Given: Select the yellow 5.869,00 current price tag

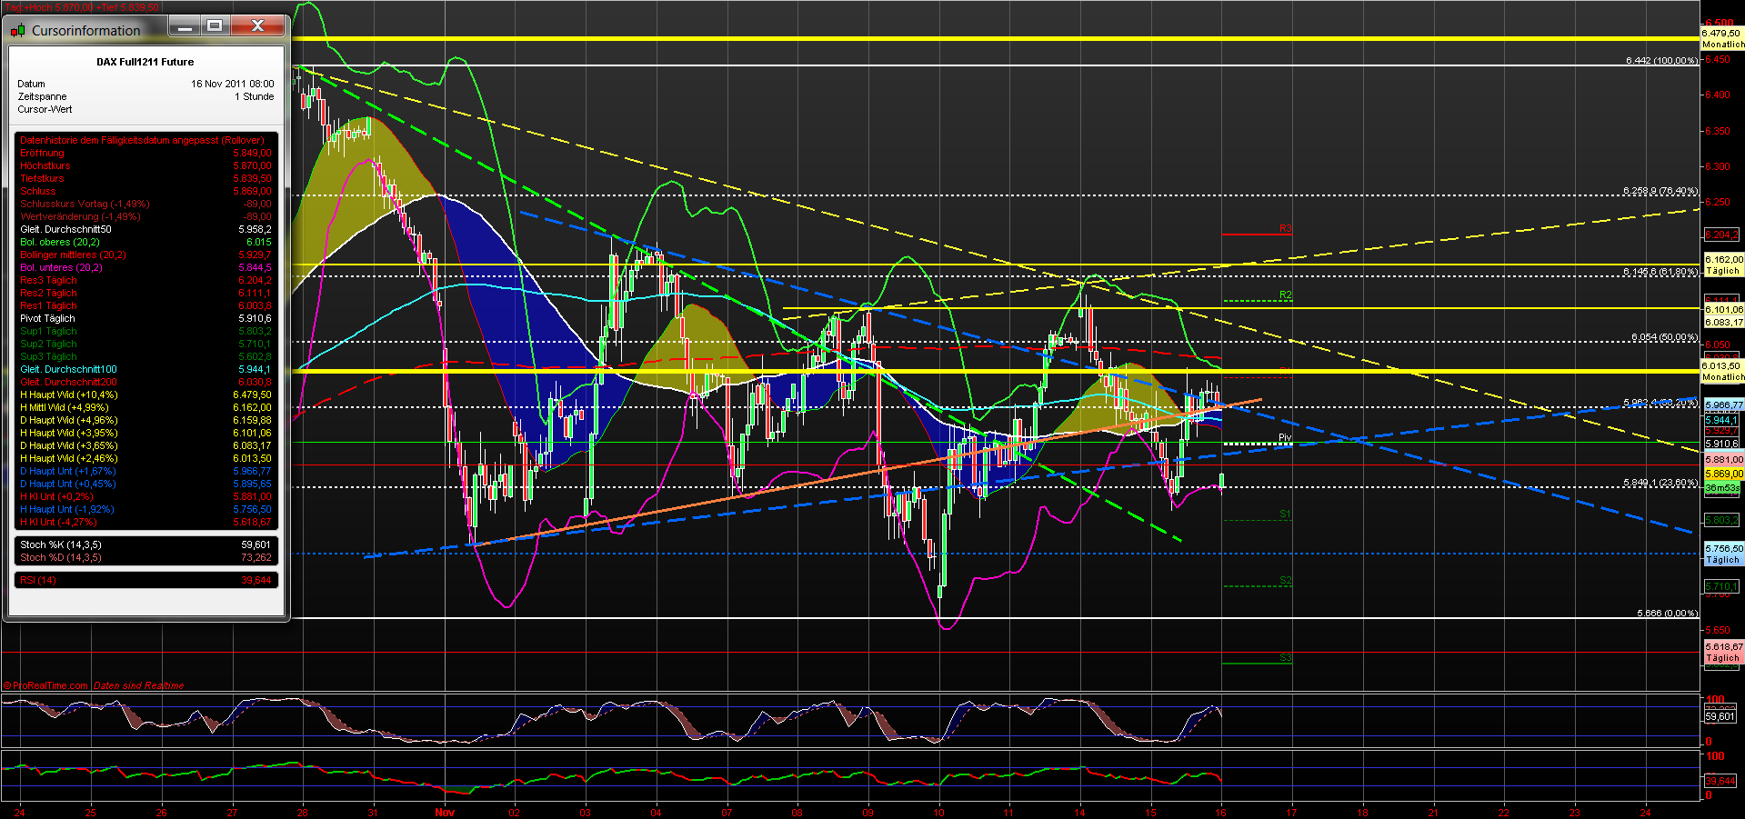Looking at the screenshot, I should [x=1723, y=473].
